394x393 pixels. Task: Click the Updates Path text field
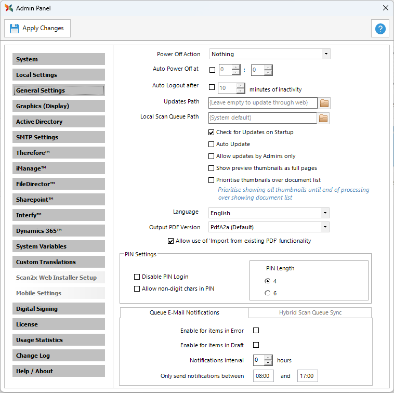263,103
